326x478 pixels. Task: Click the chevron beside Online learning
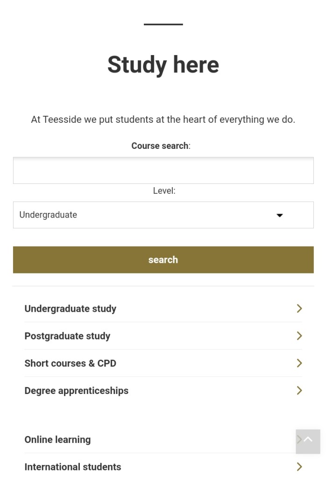point(299,439)
